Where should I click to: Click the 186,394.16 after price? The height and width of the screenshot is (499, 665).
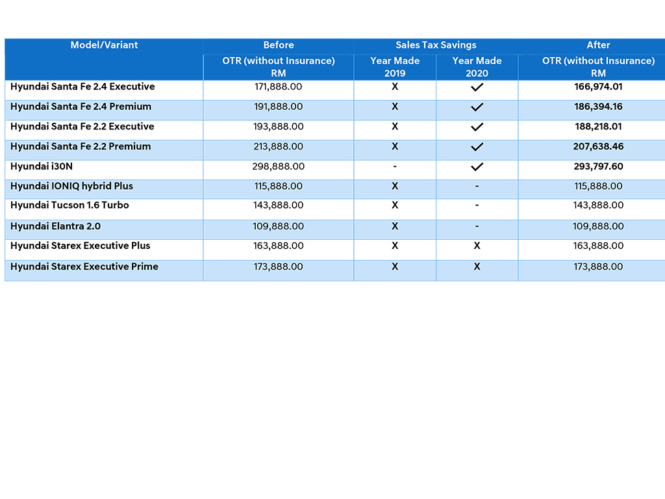598,107
